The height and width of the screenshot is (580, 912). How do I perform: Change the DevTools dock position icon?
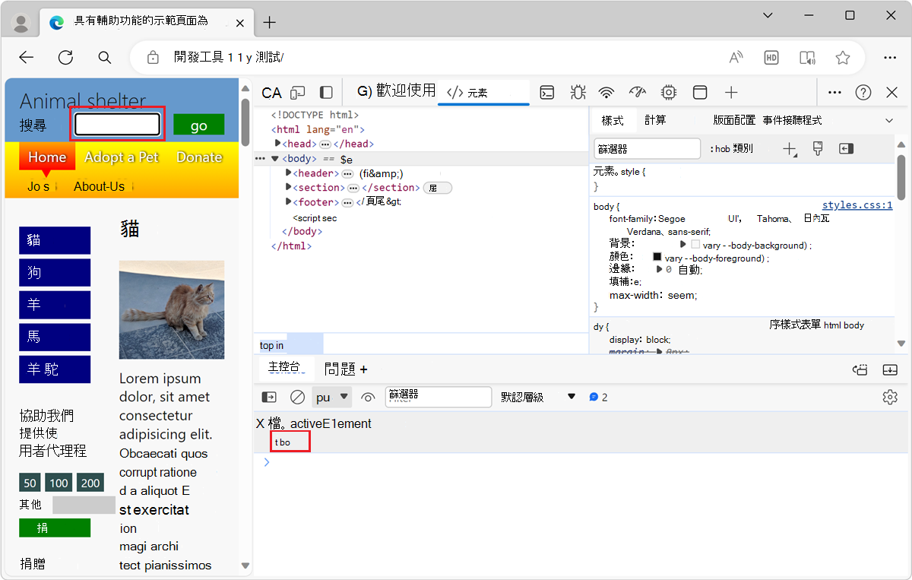325,92
